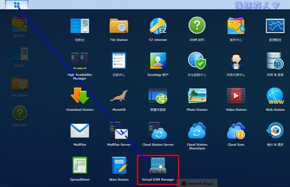Viewport: 290px width, 187px height.
Task: Open Support Center
Action: [x=236, y=61]
